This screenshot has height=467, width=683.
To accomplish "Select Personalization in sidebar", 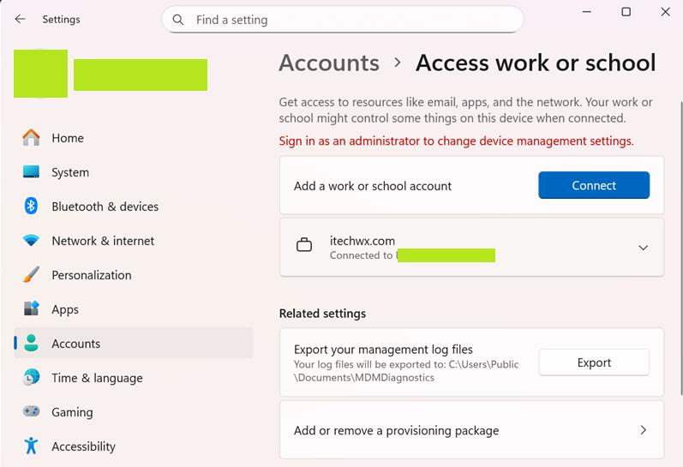I will pos(92,275).
